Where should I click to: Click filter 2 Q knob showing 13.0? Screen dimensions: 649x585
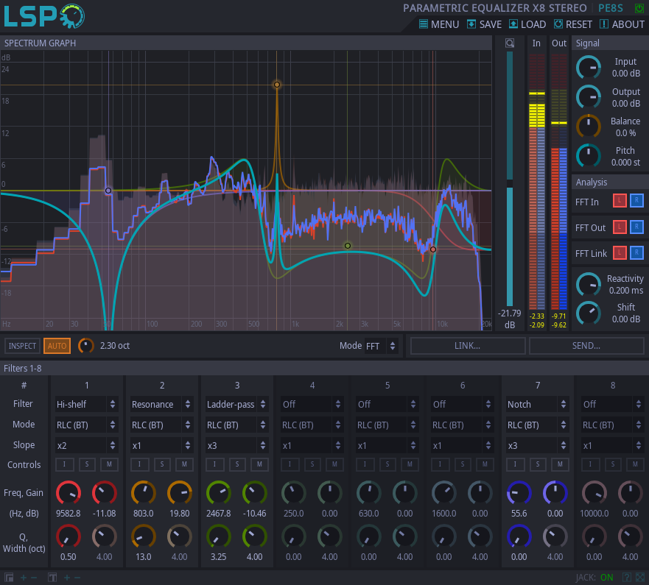click(x=143, y=536)
